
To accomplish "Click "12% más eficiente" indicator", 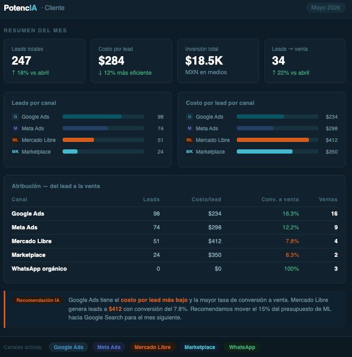I will (x=125, y=73).
